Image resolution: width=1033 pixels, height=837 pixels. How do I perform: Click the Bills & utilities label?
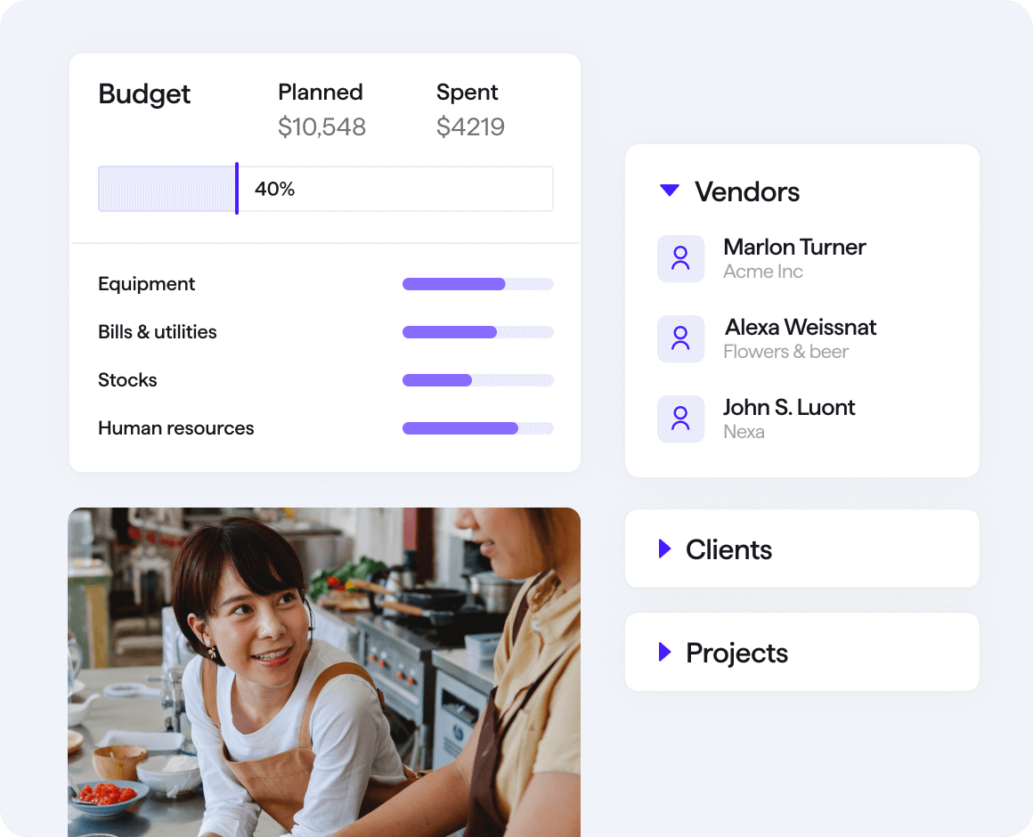157,332
